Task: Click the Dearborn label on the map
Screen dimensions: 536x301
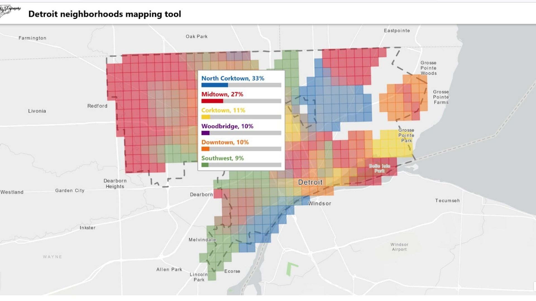Action: (x=201, y=194)
